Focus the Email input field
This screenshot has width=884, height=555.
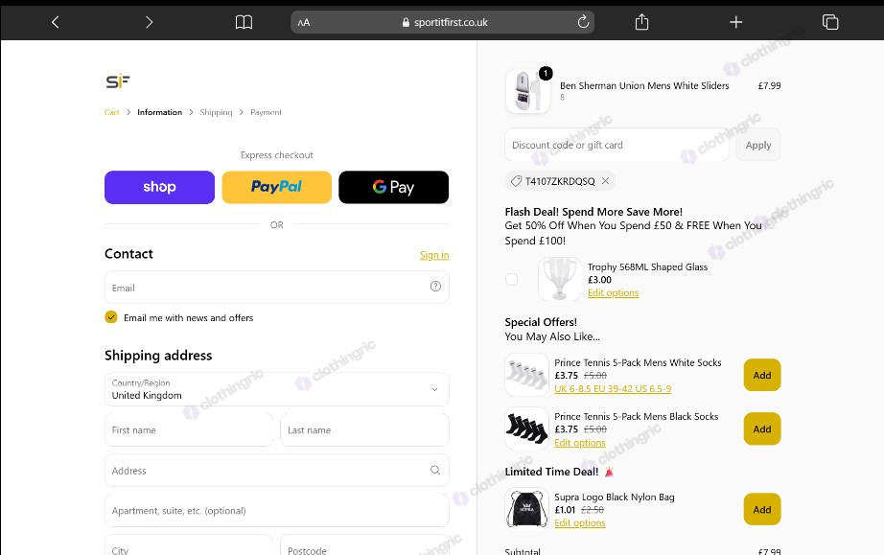[277, 288]
